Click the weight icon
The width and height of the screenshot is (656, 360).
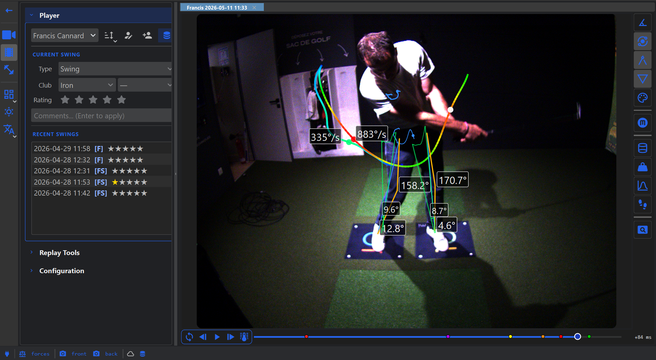point(642,167)
